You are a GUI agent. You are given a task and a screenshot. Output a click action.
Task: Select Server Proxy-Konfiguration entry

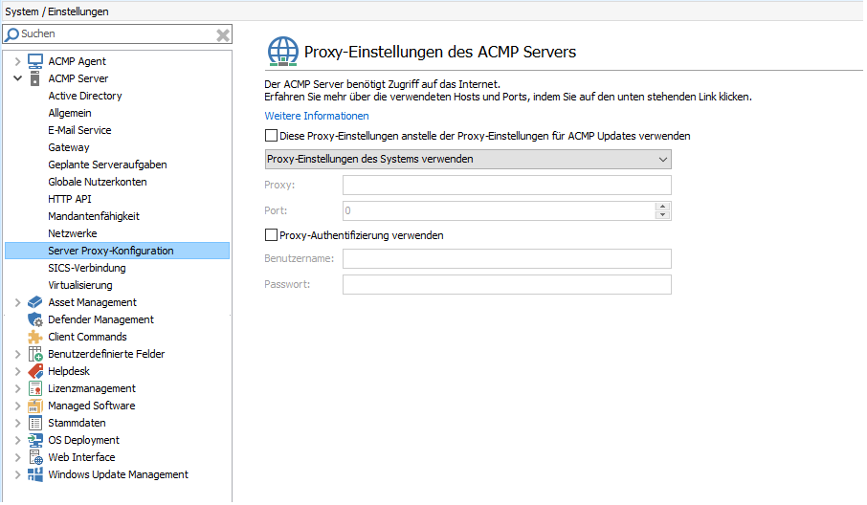(117, 251)
